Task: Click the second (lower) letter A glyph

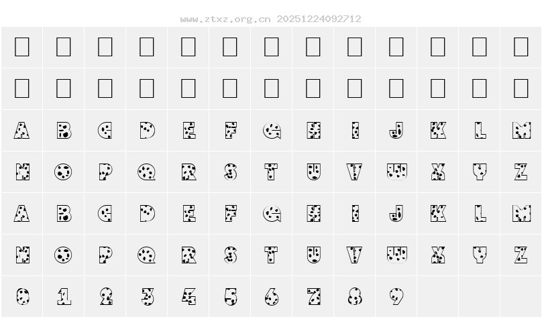Action: 22,213
